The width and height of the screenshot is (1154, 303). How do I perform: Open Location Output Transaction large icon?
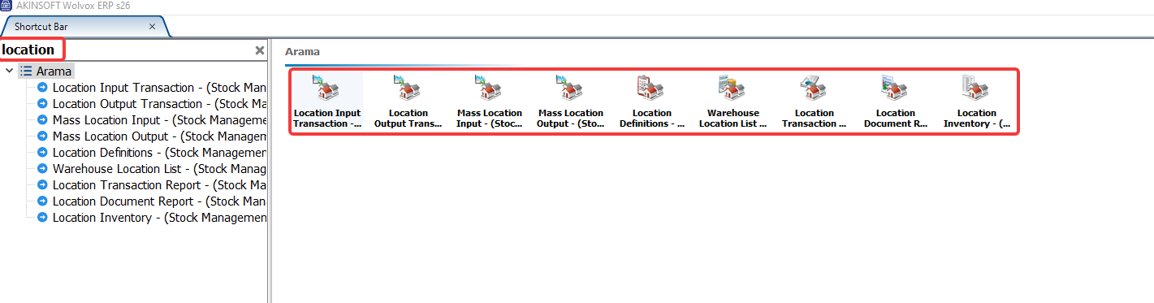(x=408, y=102)
